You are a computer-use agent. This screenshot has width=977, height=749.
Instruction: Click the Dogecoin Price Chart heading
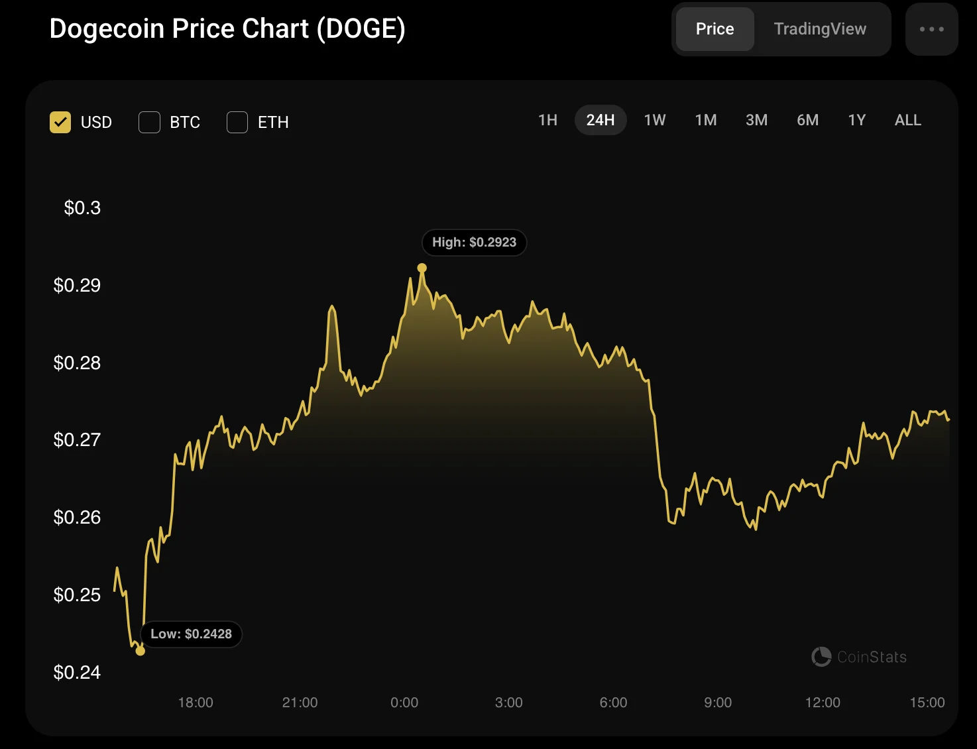coord(227,29)
